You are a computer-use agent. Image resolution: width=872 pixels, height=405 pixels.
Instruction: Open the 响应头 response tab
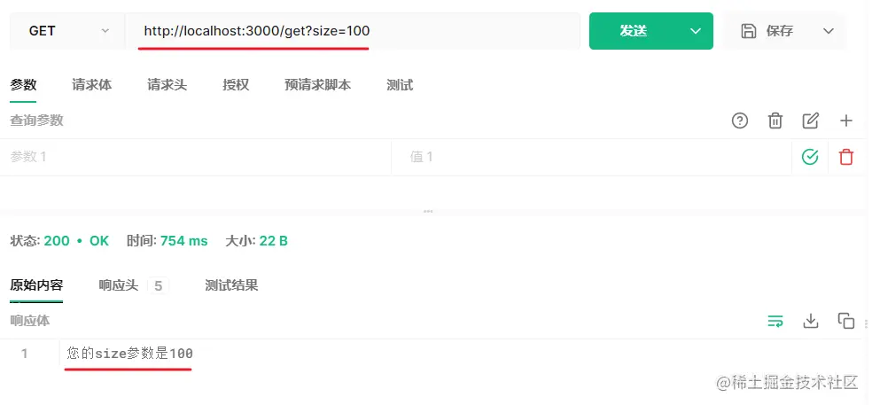(133, 285)
